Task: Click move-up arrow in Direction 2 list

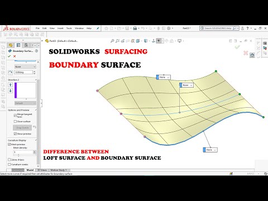Action: click(11, 85)
